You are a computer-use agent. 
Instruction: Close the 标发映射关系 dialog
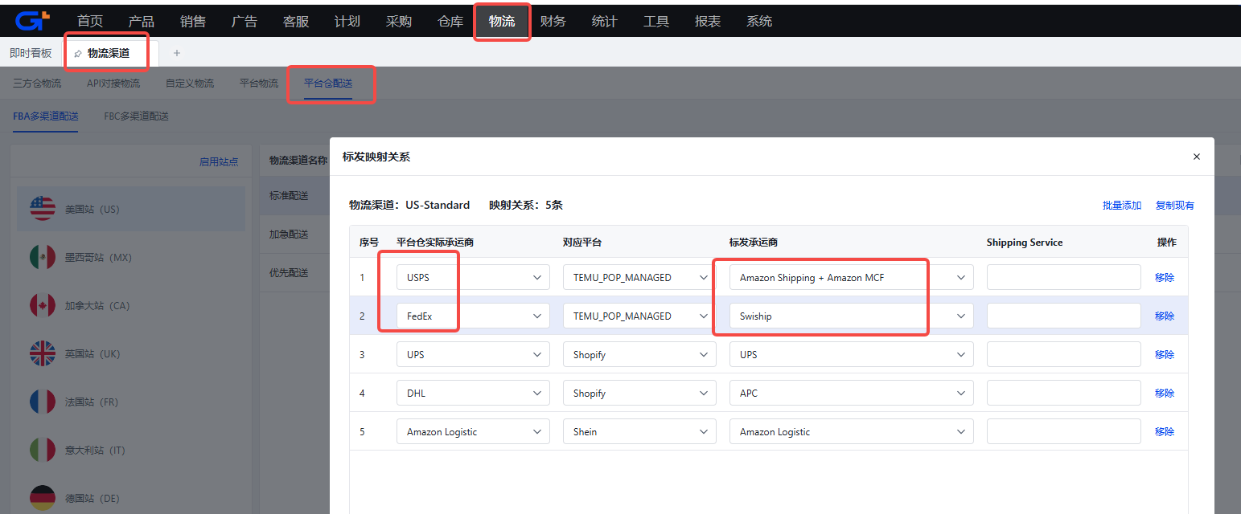1197,157
